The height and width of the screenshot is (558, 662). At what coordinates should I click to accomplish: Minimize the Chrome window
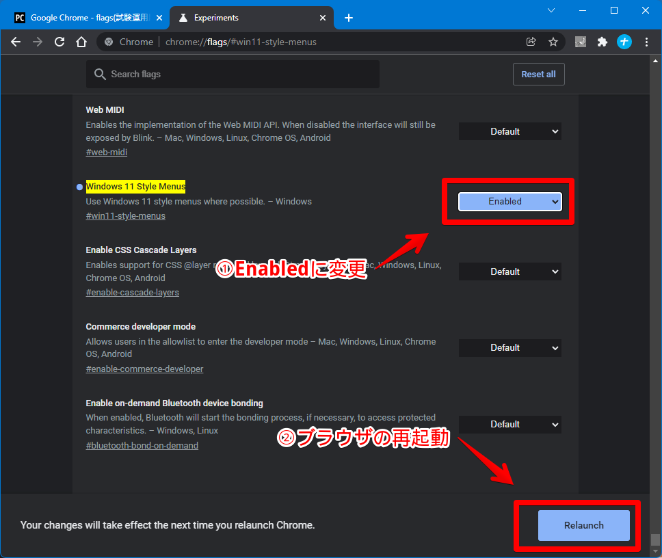583,10
